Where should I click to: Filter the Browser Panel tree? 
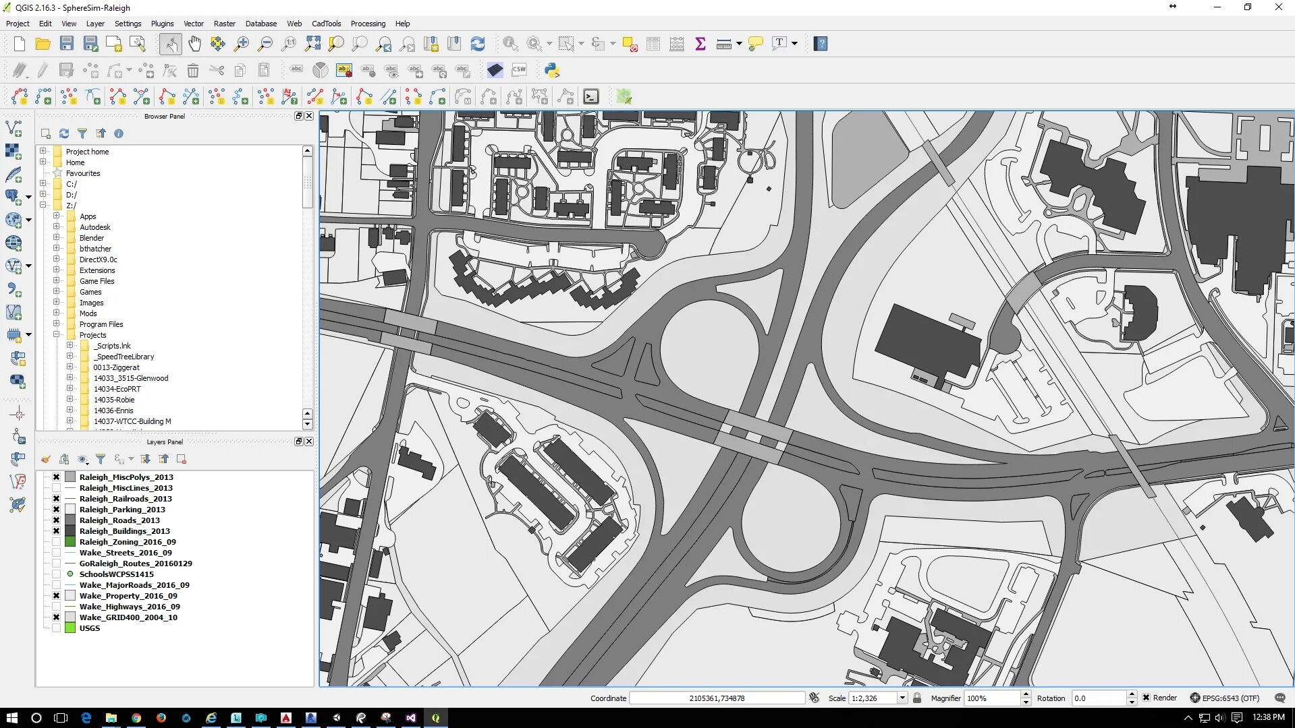tap(82, 133)
